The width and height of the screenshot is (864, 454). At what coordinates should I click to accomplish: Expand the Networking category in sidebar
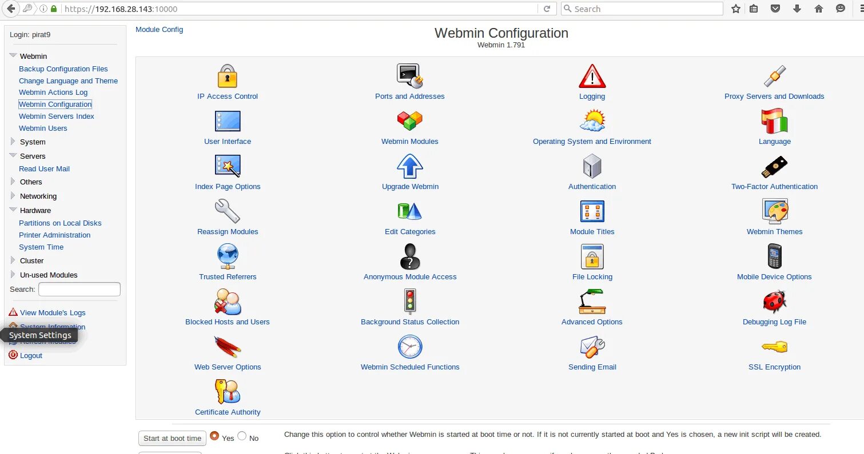[x=13, y=195]
